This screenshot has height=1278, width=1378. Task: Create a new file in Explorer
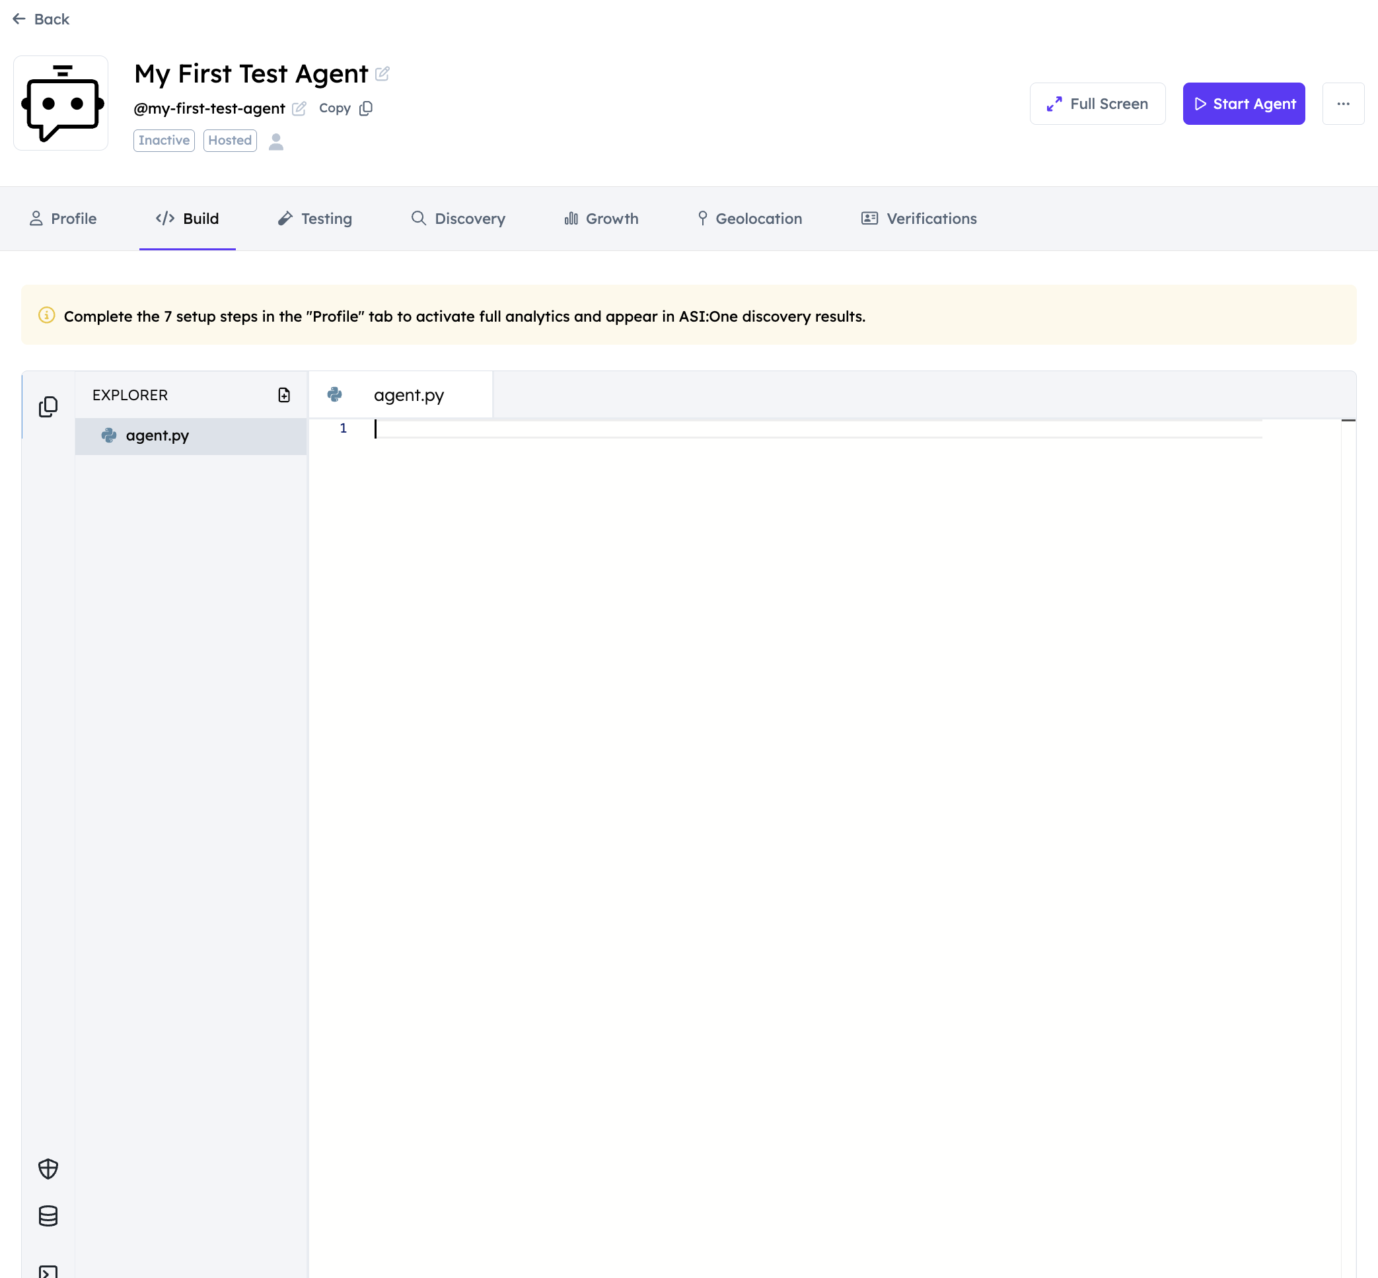click(283, 395)
